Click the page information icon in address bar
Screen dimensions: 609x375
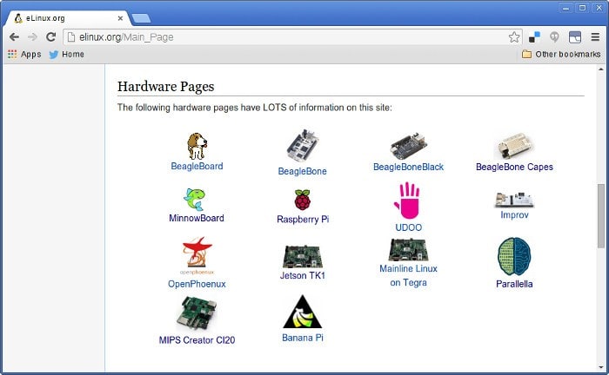coord(71,37)
